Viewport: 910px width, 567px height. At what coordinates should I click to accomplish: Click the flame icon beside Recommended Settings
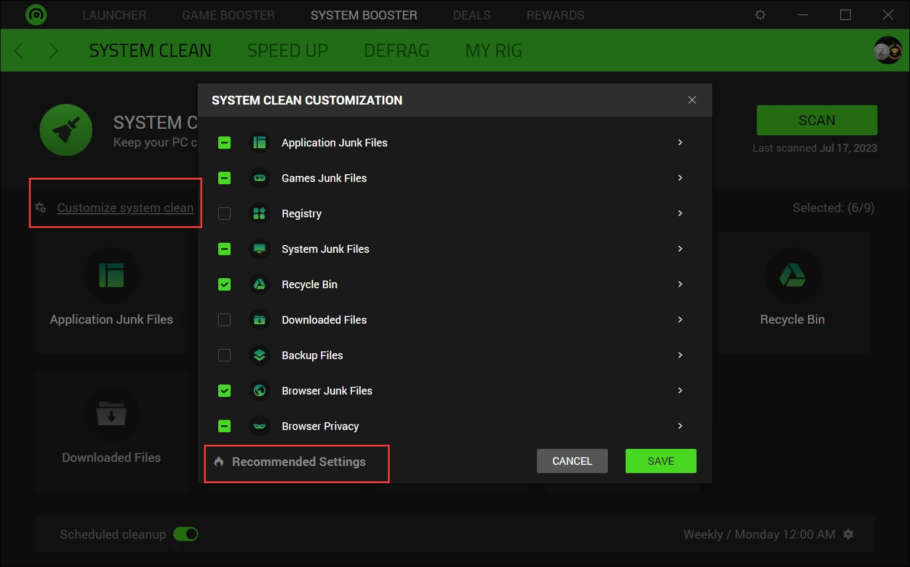coord(219,461)
